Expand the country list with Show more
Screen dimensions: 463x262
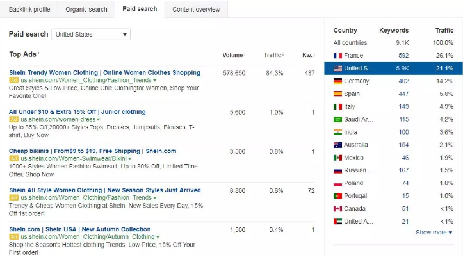(x=434, y=233)
